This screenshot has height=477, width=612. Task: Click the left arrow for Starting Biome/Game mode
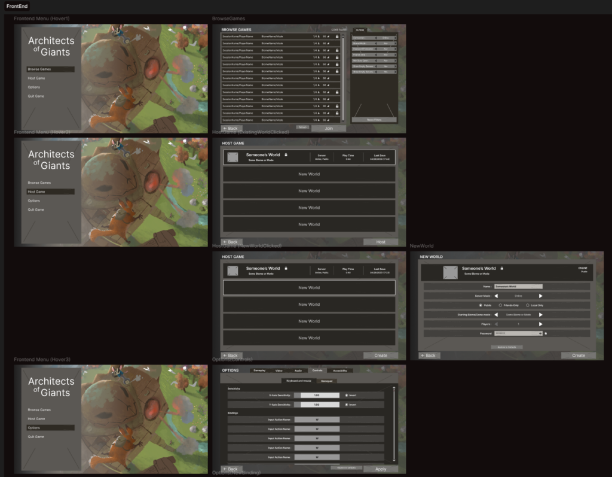(495, 314)
